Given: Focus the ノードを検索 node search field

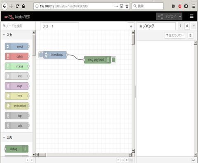Looking at the screenshot, I should tap(18, 26).
